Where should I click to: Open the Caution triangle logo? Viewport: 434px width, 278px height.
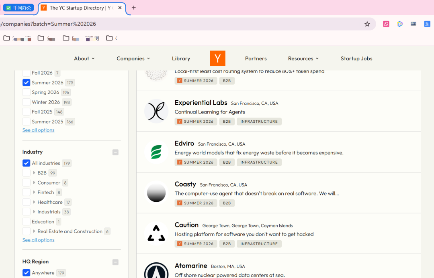[156, 233]
